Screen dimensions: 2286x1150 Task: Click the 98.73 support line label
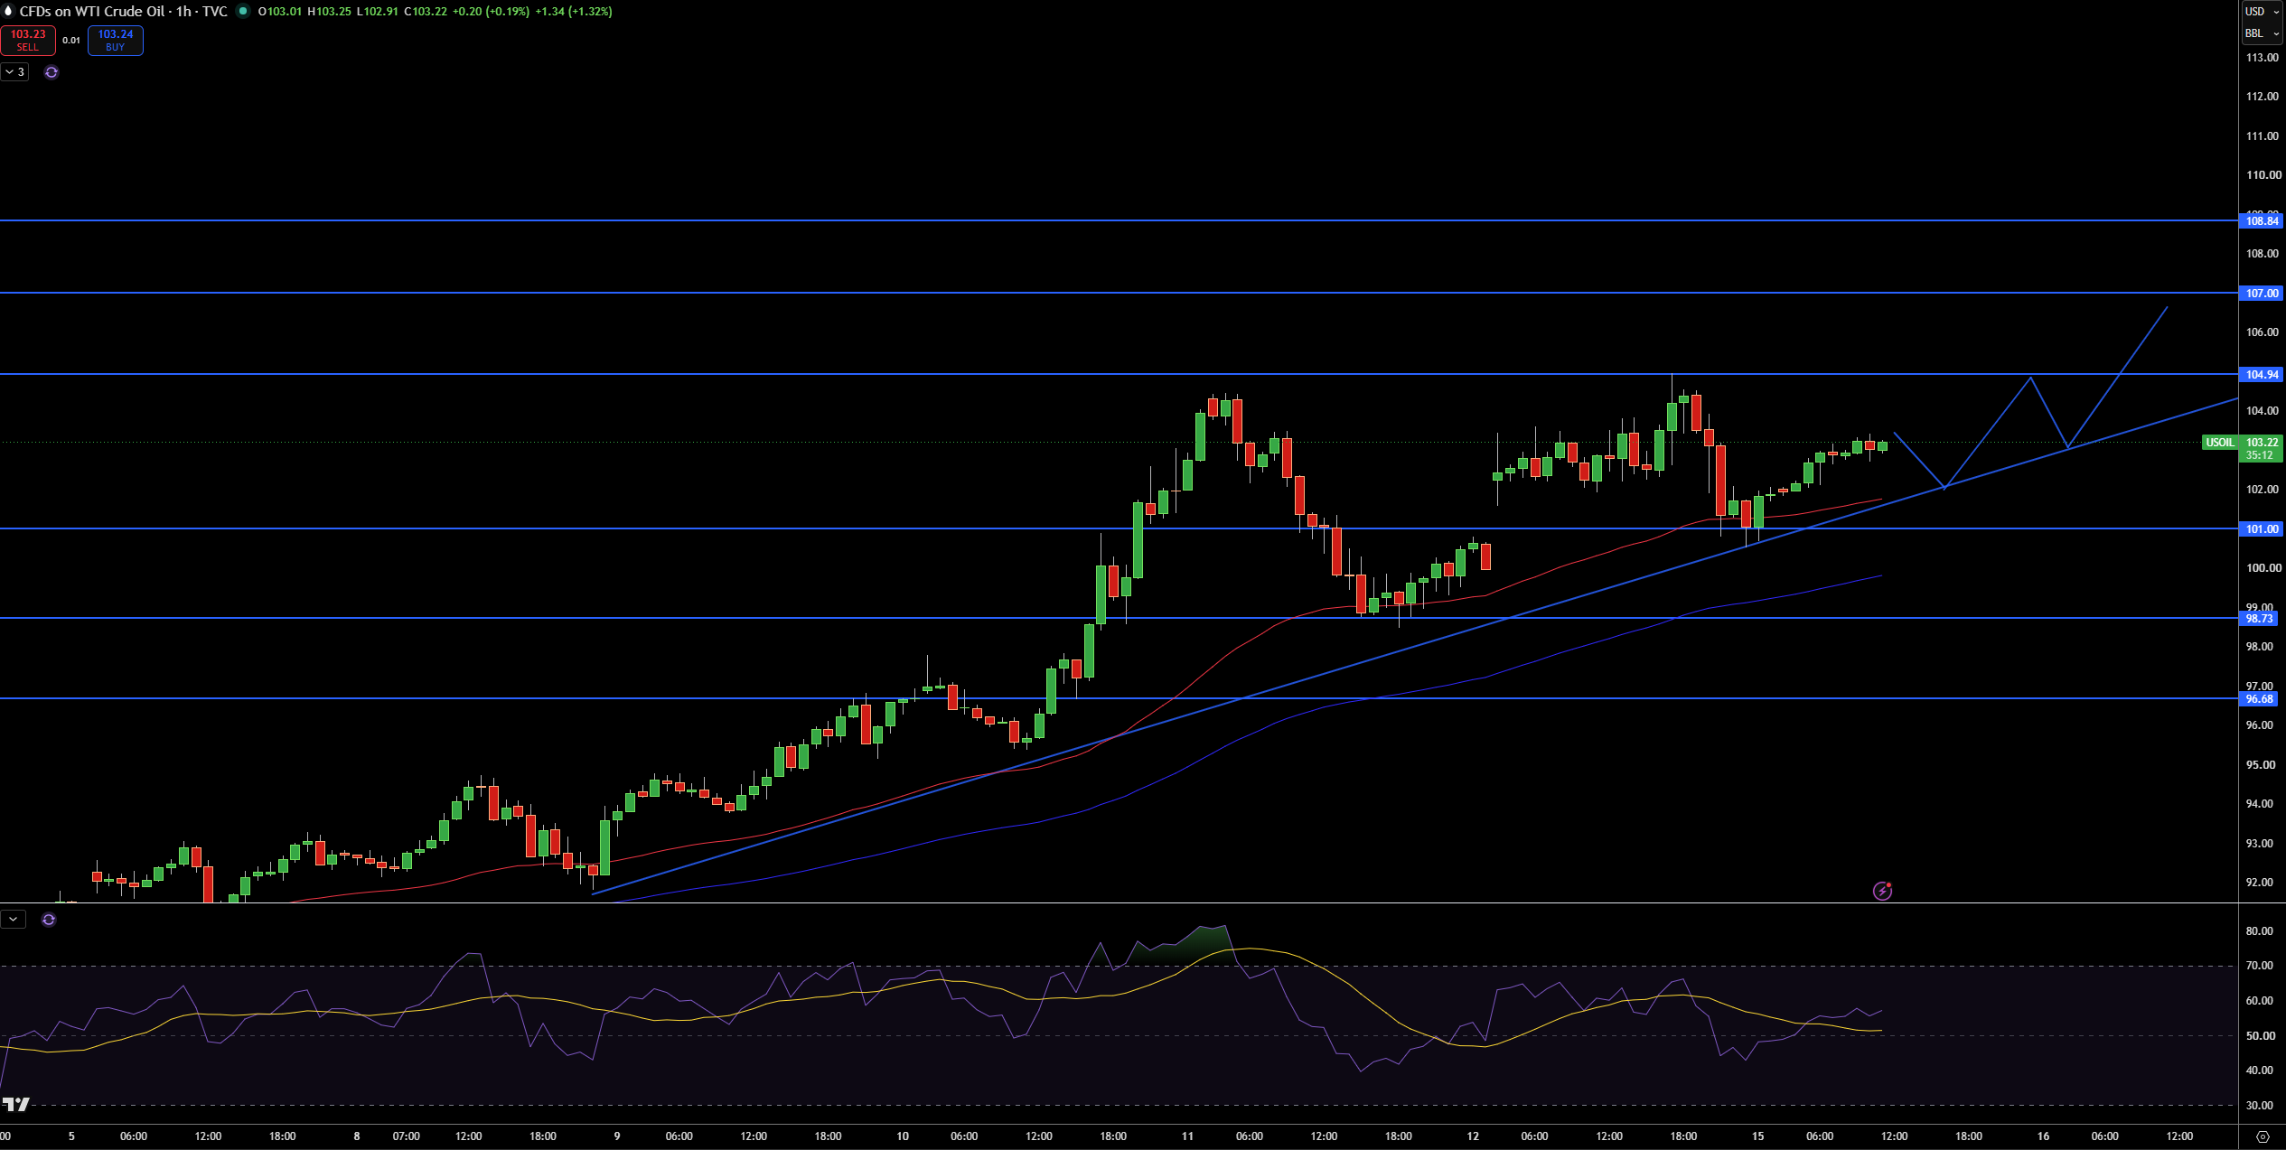coord(2259,619)
